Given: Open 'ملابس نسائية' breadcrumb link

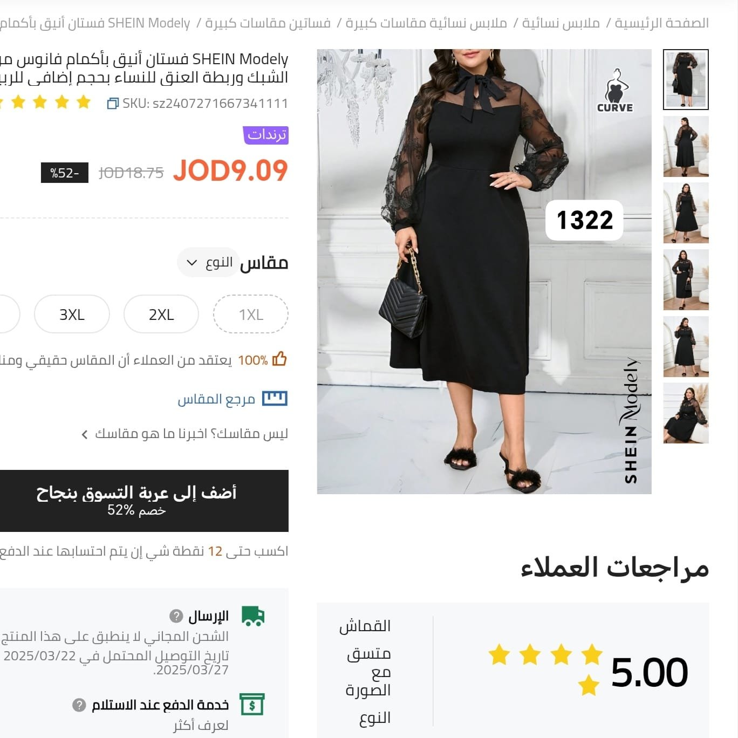Looking at the screenshot, I should click(x=561, y=23).
